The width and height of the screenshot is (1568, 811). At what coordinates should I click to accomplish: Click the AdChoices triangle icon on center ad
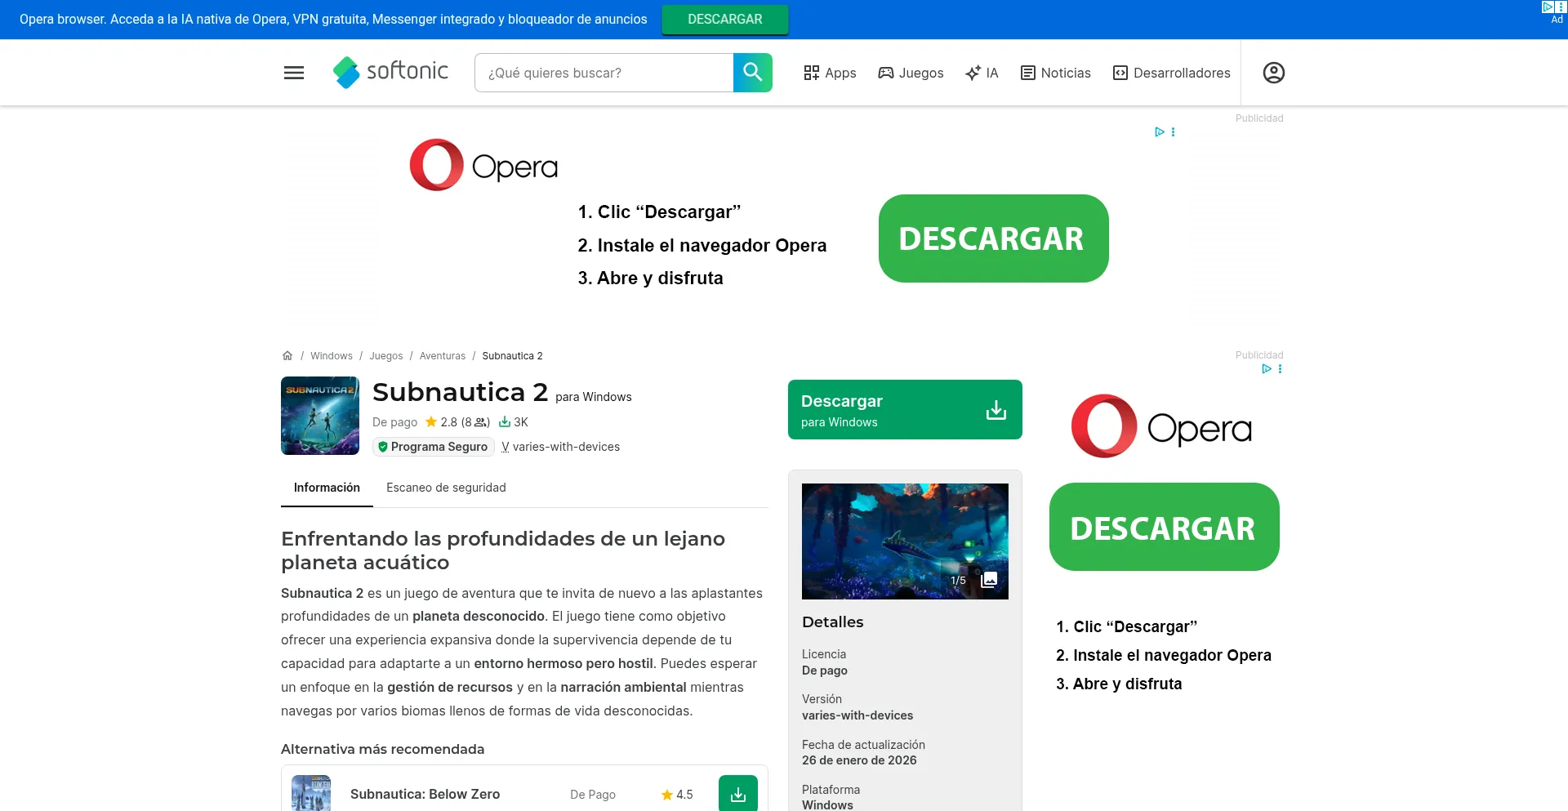tap(1159, 131)
